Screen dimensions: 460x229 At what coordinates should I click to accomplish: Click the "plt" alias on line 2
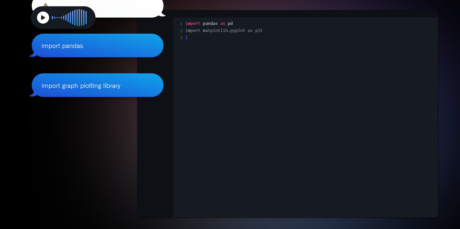[x=259, y=30]
